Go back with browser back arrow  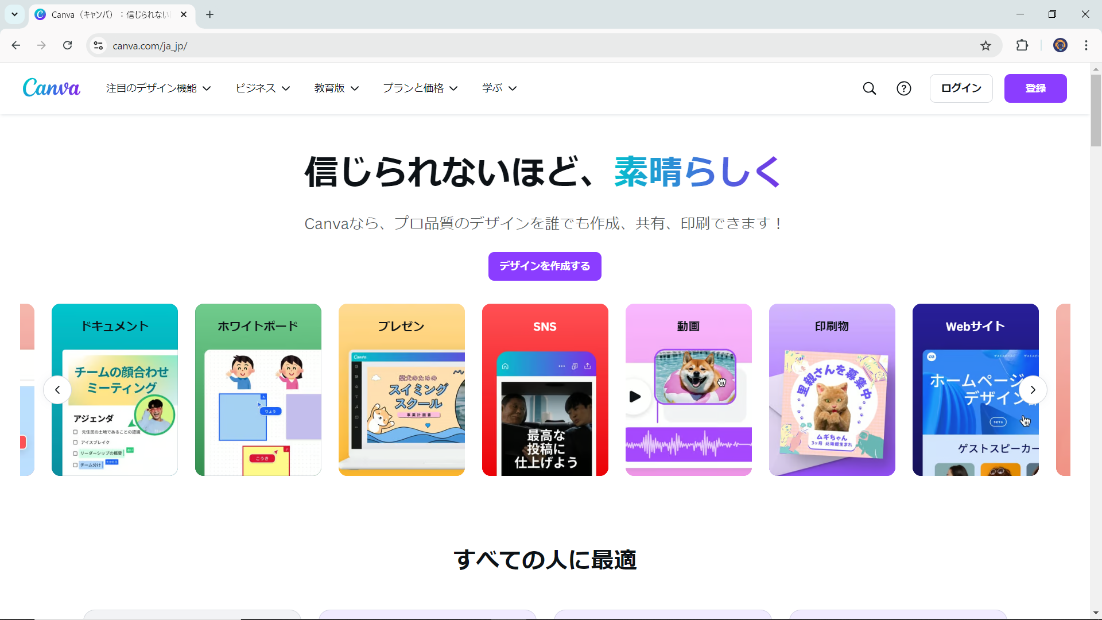tap(16, 45)
